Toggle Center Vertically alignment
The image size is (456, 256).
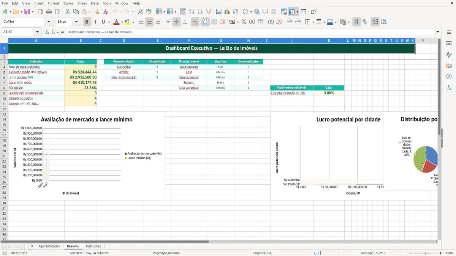click(x=176, y=22)
